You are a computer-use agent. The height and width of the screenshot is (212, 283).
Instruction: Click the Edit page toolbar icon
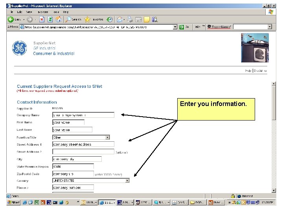pyautogui.click(x=138, y=19)
